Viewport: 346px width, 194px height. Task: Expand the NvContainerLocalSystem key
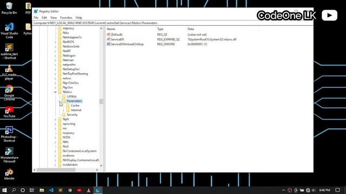[55, 151]
